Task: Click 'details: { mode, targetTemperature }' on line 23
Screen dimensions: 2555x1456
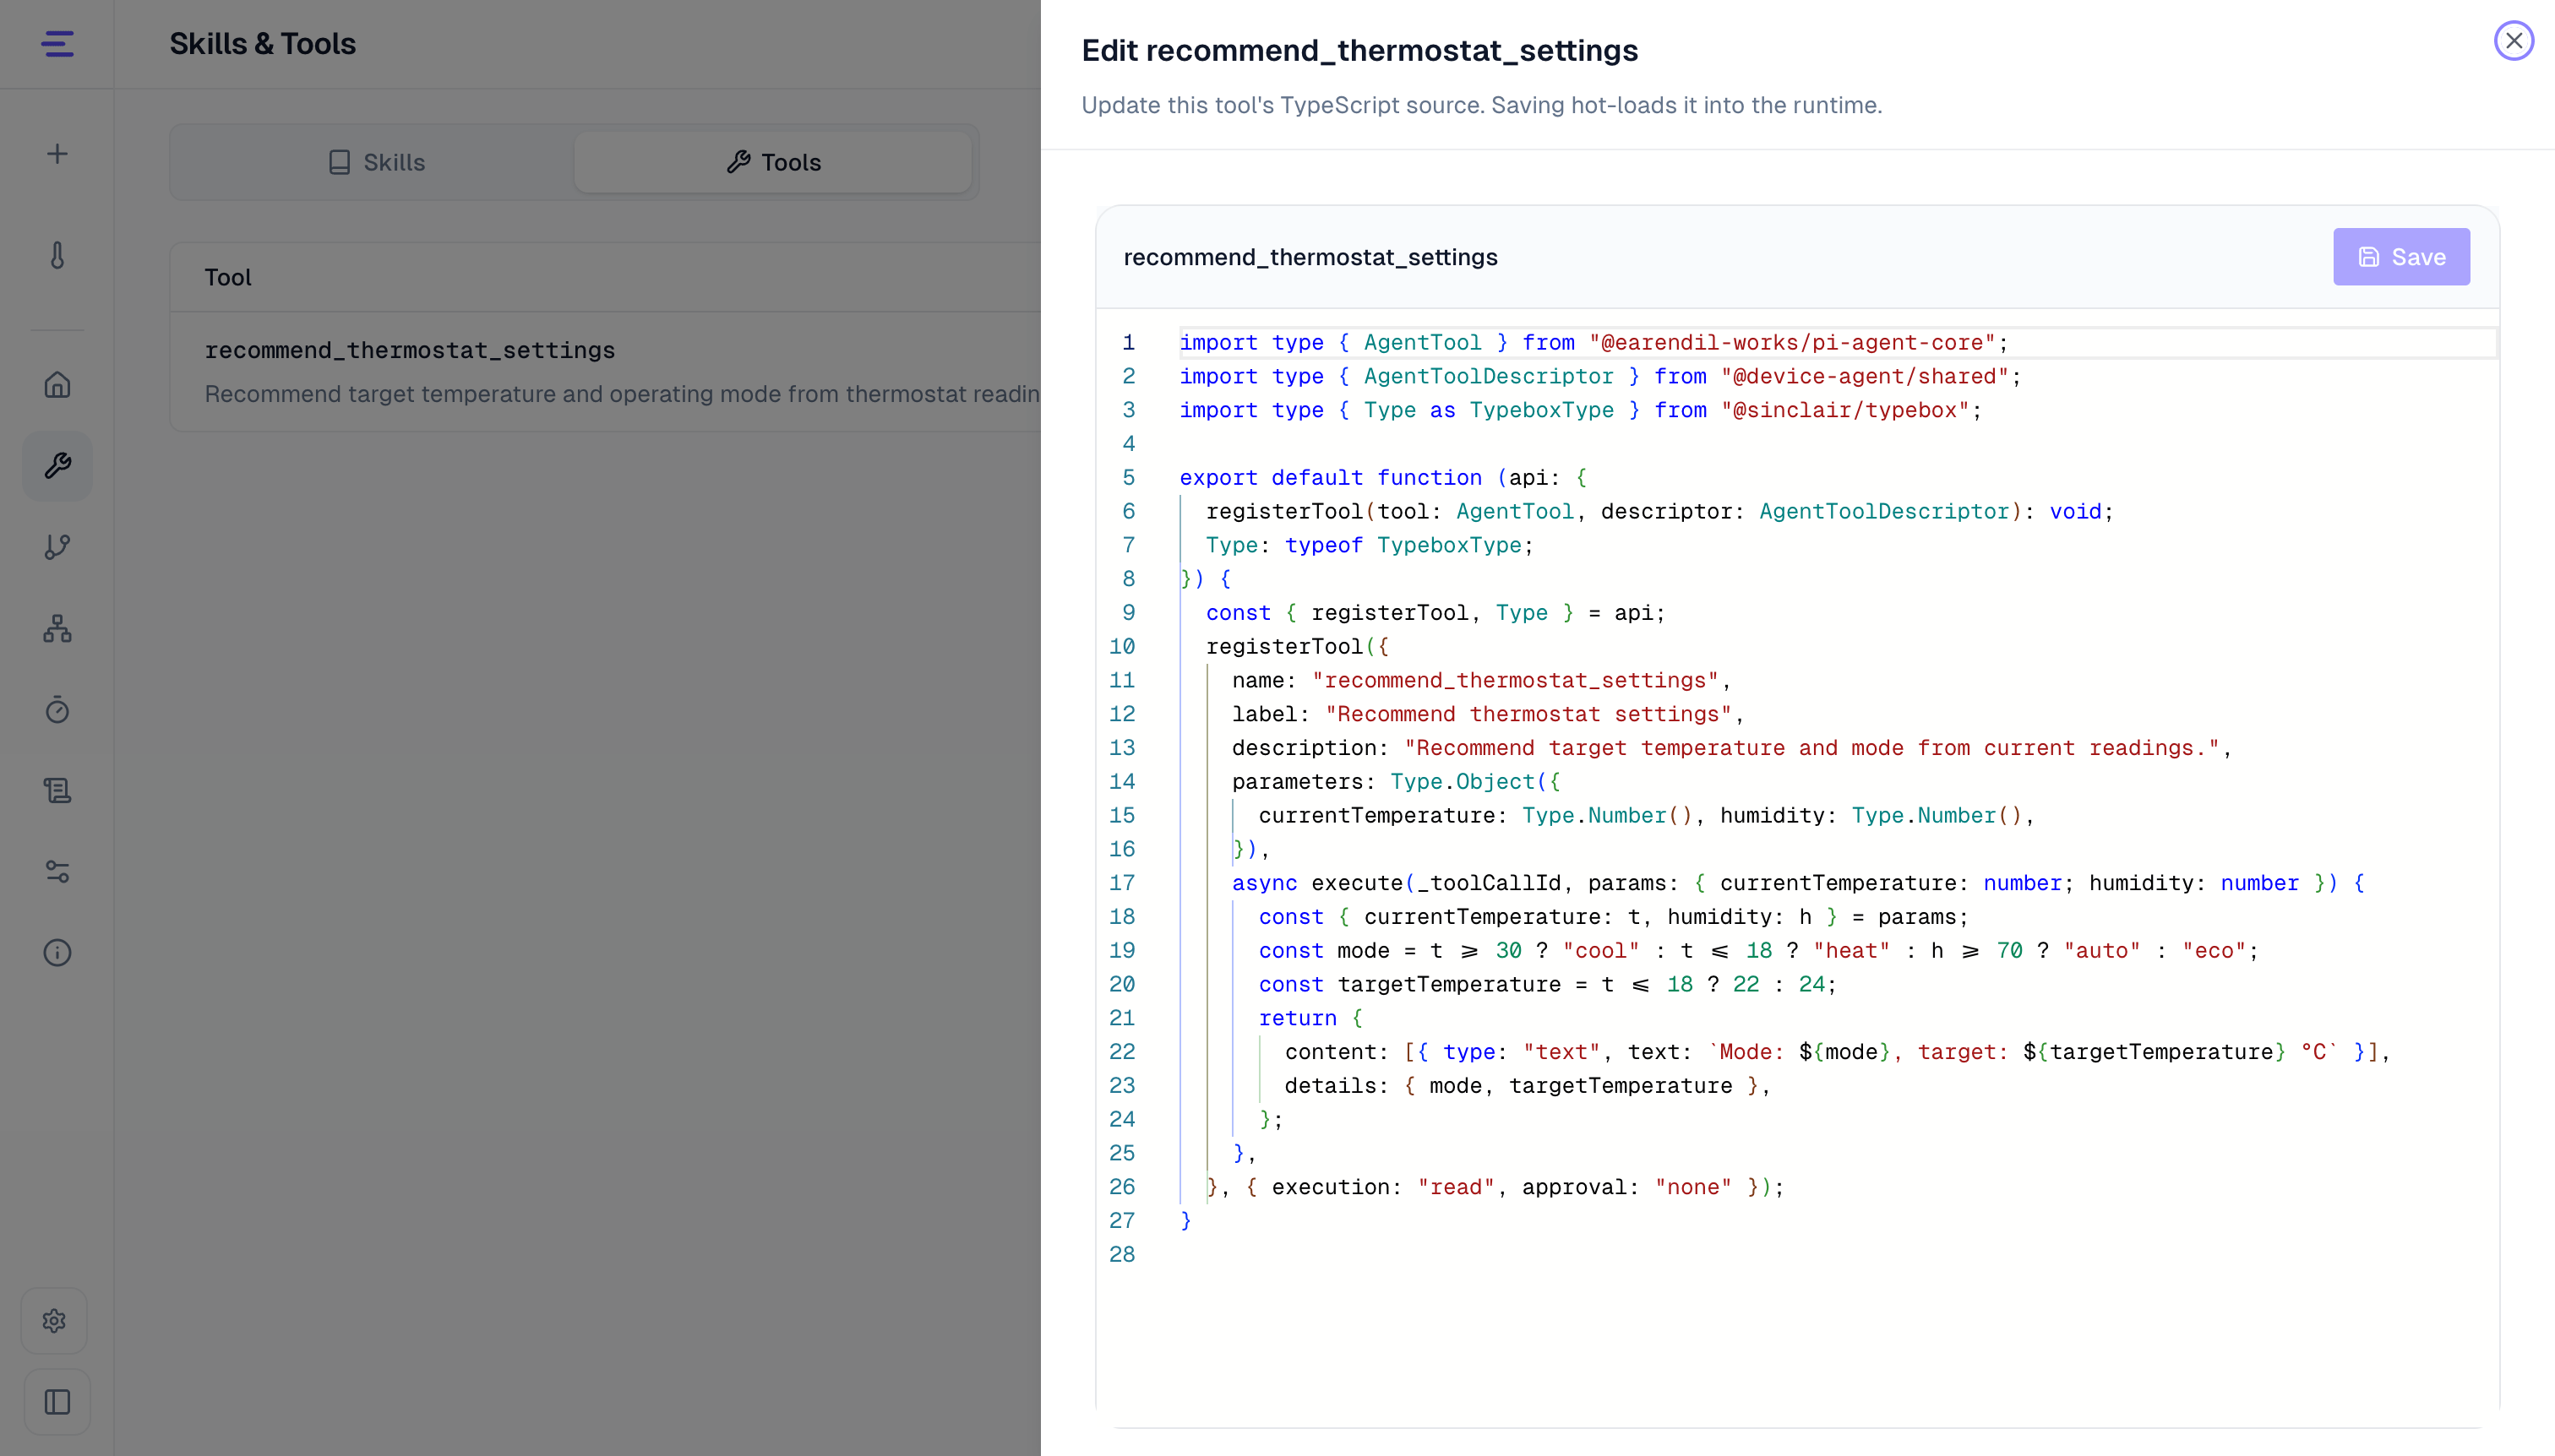Action: 1521,1086
